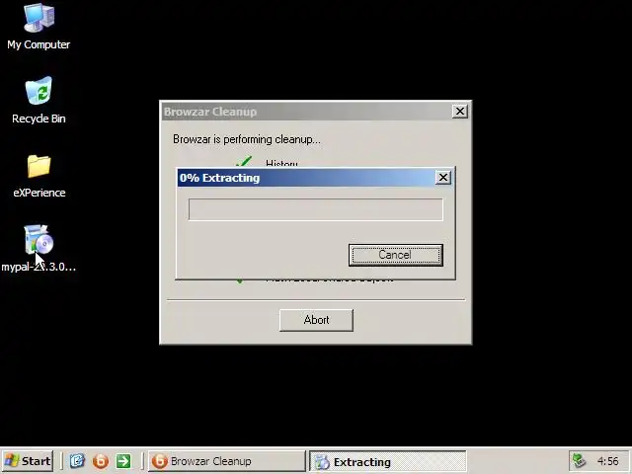Open the Start menu

point(28,461)
